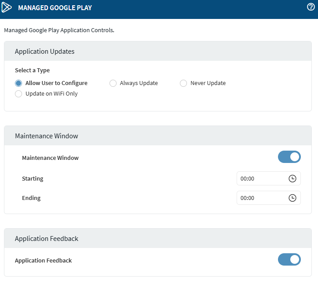Click the MANAGED GOOGLE PLAY title text
The height and width of the screenshot is (281, 318).
[x=55, y=8]
